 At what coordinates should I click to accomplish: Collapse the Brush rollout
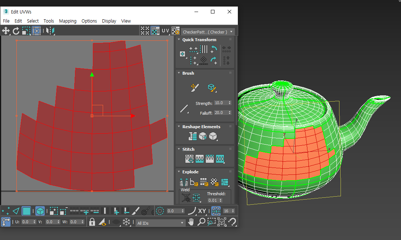[x=179, y=73]
